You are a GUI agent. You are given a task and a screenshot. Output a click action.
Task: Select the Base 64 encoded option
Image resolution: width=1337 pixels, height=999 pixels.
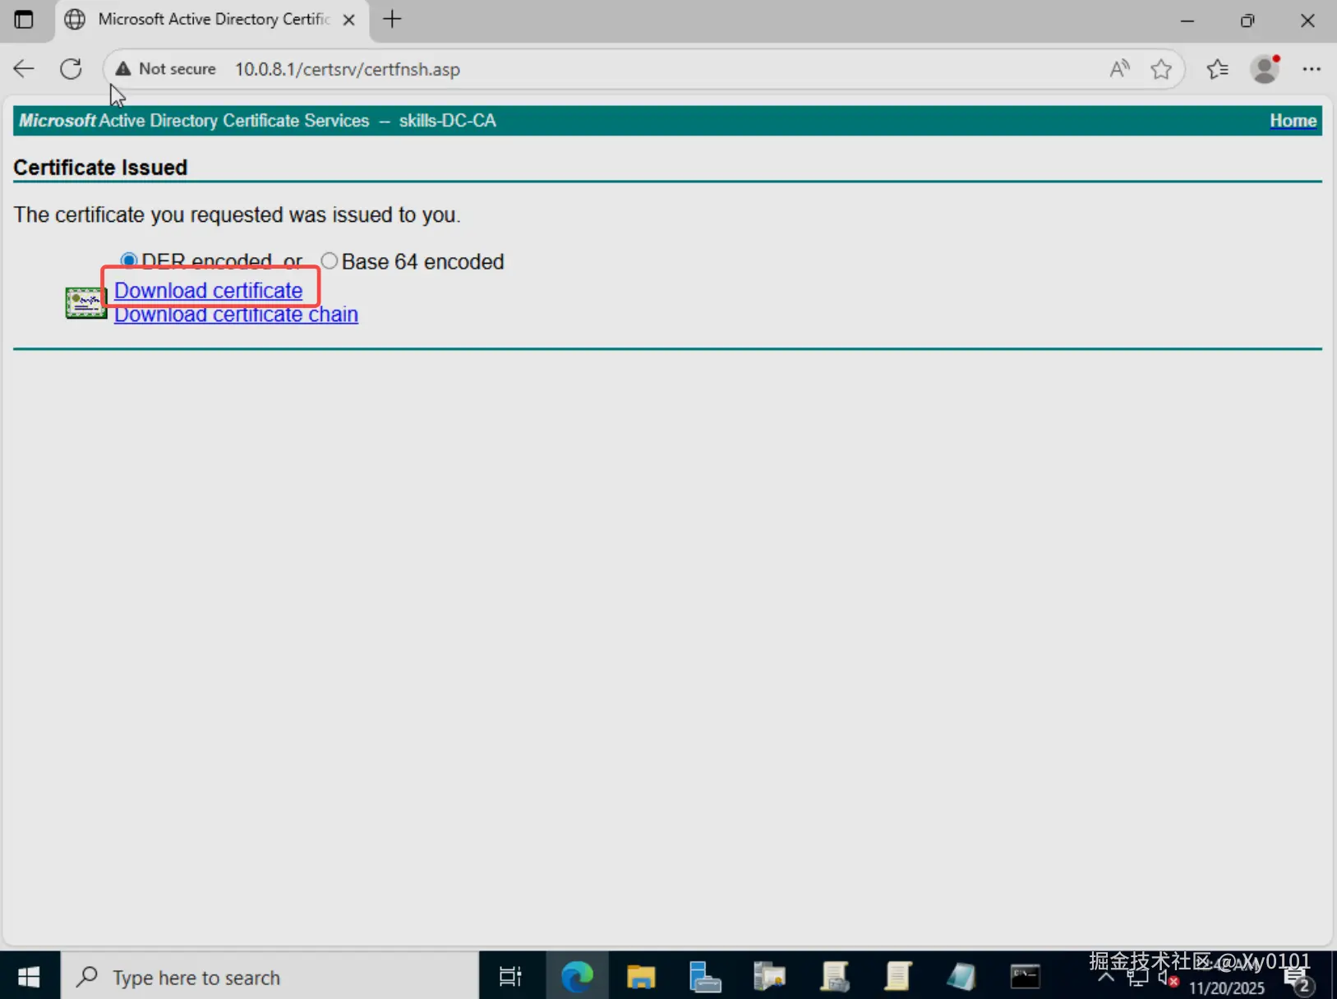[x=330, y=261]
